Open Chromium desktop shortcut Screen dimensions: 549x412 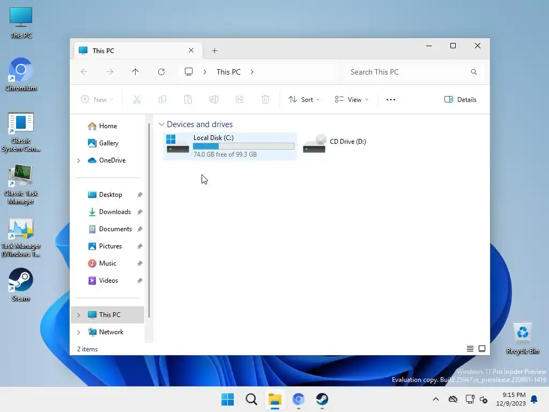(21, 74)
